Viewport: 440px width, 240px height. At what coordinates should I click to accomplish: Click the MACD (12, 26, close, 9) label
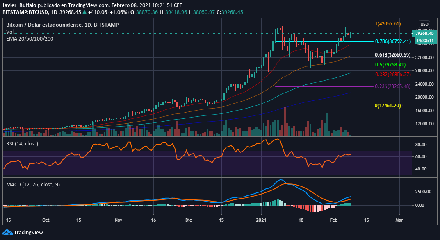[33, 184]
